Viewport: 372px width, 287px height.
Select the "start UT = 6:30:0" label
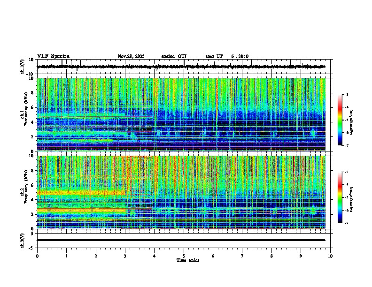click(x=227, y=56)
